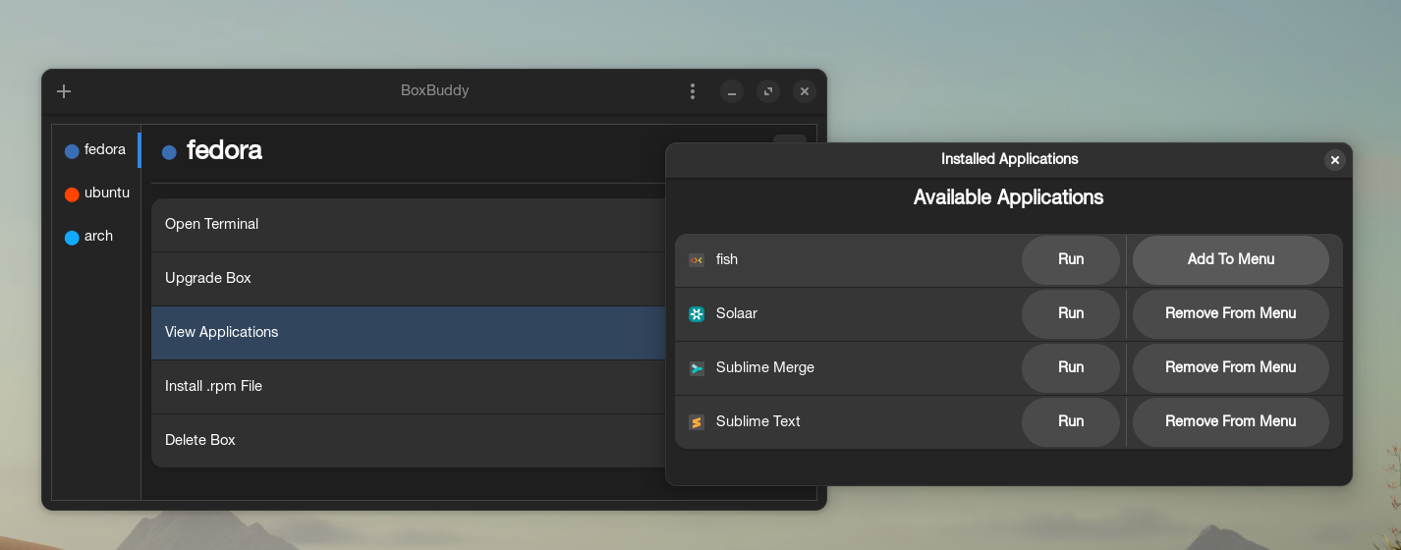The width and height of the screenshot is (1401, 550).
Task: Click the Installed Applications dialog title
Action: click(x=1010, y=159)
